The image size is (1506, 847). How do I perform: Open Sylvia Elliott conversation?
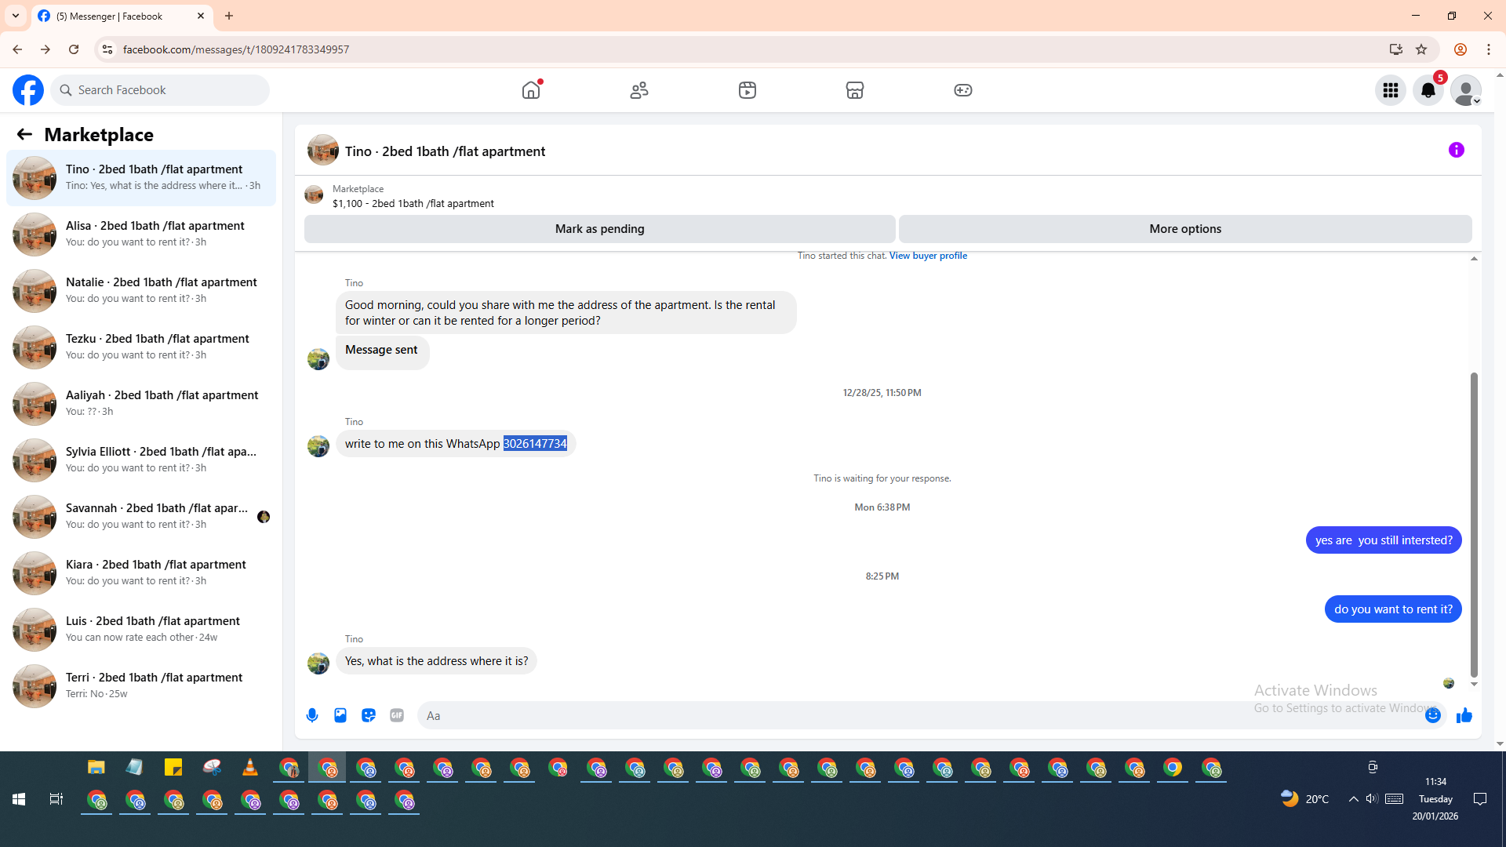coord(141,460)
